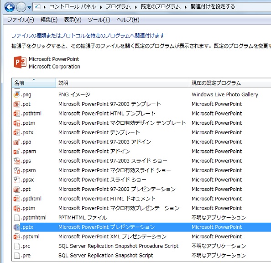Click the Back navigation arrow button
This screenshot has width=271, height=263.
[x=10, y=7]
